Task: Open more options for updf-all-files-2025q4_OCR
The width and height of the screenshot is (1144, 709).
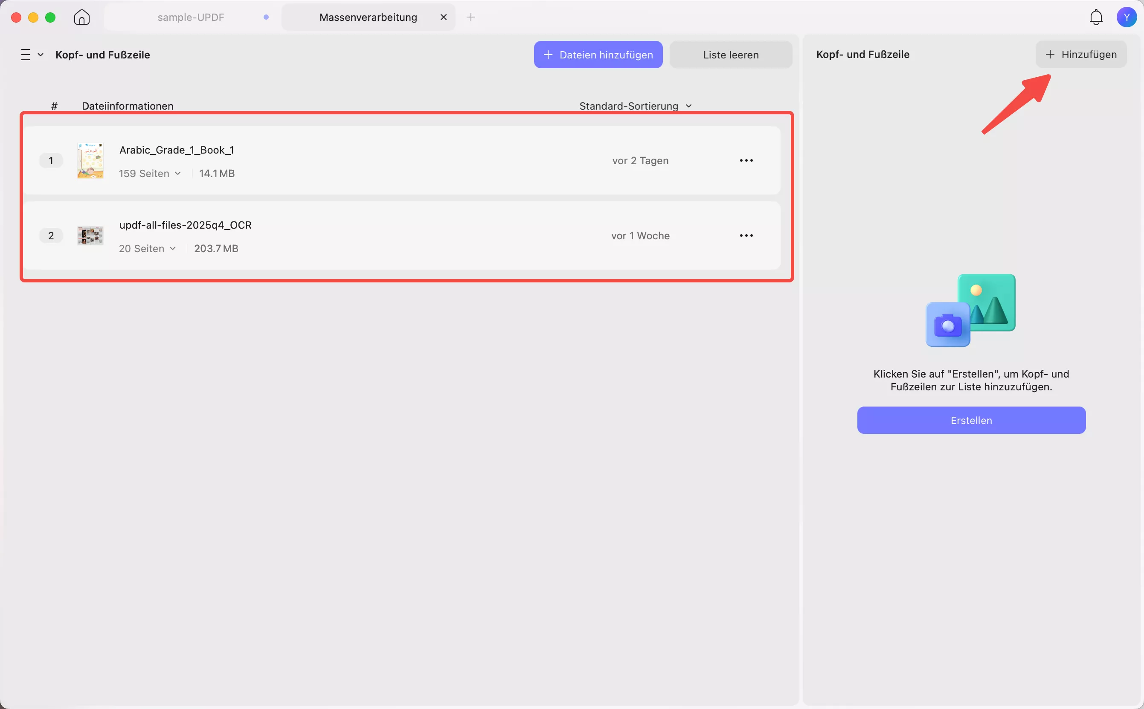Action: point(746,235)
